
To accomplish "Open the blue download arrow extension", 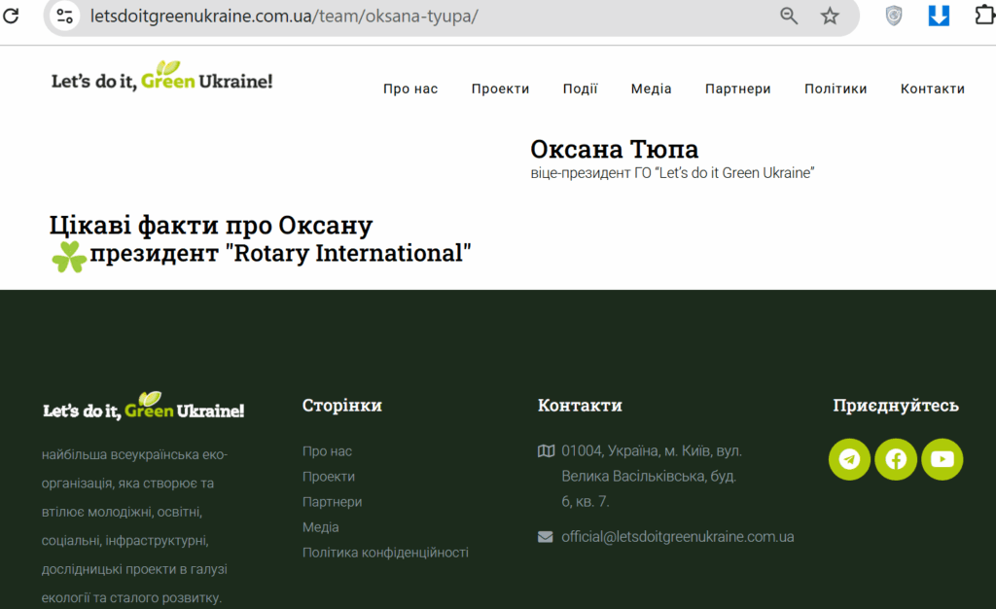I will 939,16.
